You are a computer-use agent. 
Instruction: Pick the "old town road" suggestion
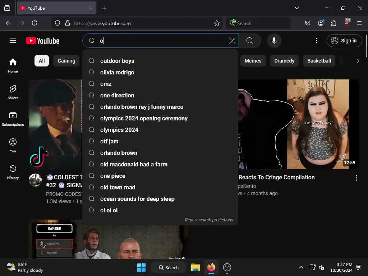coord(160,187)
